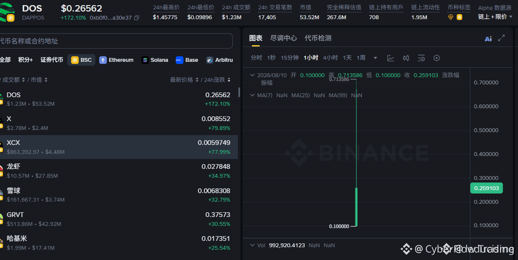The image size is (518, 260).
Task: Switch to the 图表 tab
Action: click(255, 38)
